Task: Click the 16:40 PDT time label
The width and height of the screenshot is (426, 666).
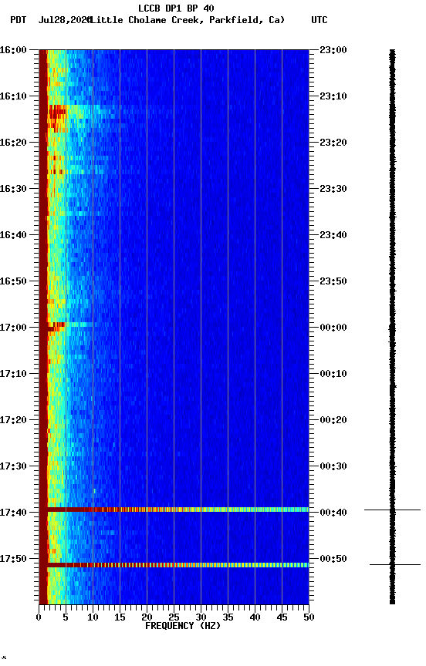Action: click(x=13, y=235)
